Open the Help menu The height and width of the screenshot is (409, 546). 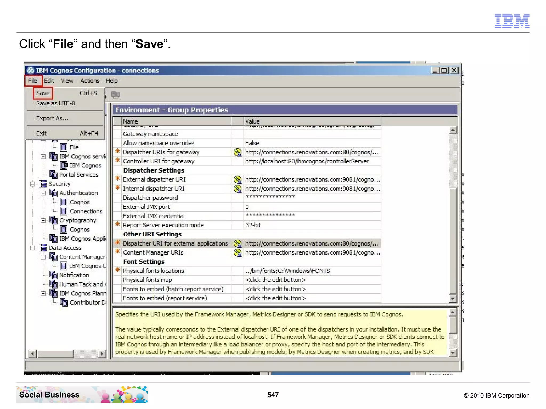[111, 81]
